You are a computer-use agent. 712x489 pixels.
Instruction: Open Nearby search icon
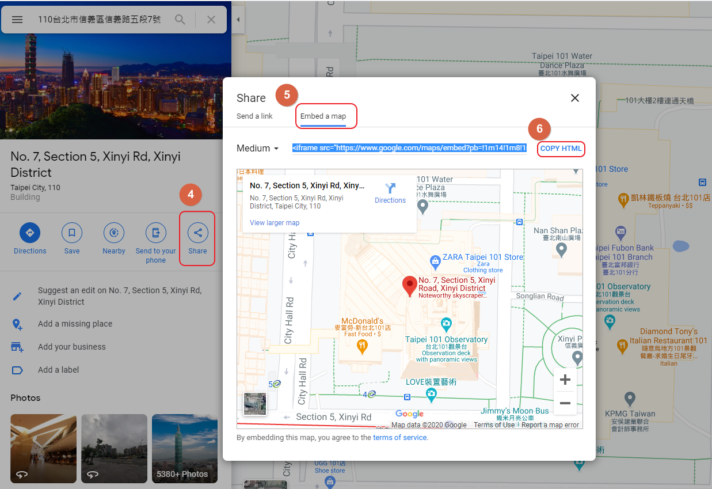(114, 233)
